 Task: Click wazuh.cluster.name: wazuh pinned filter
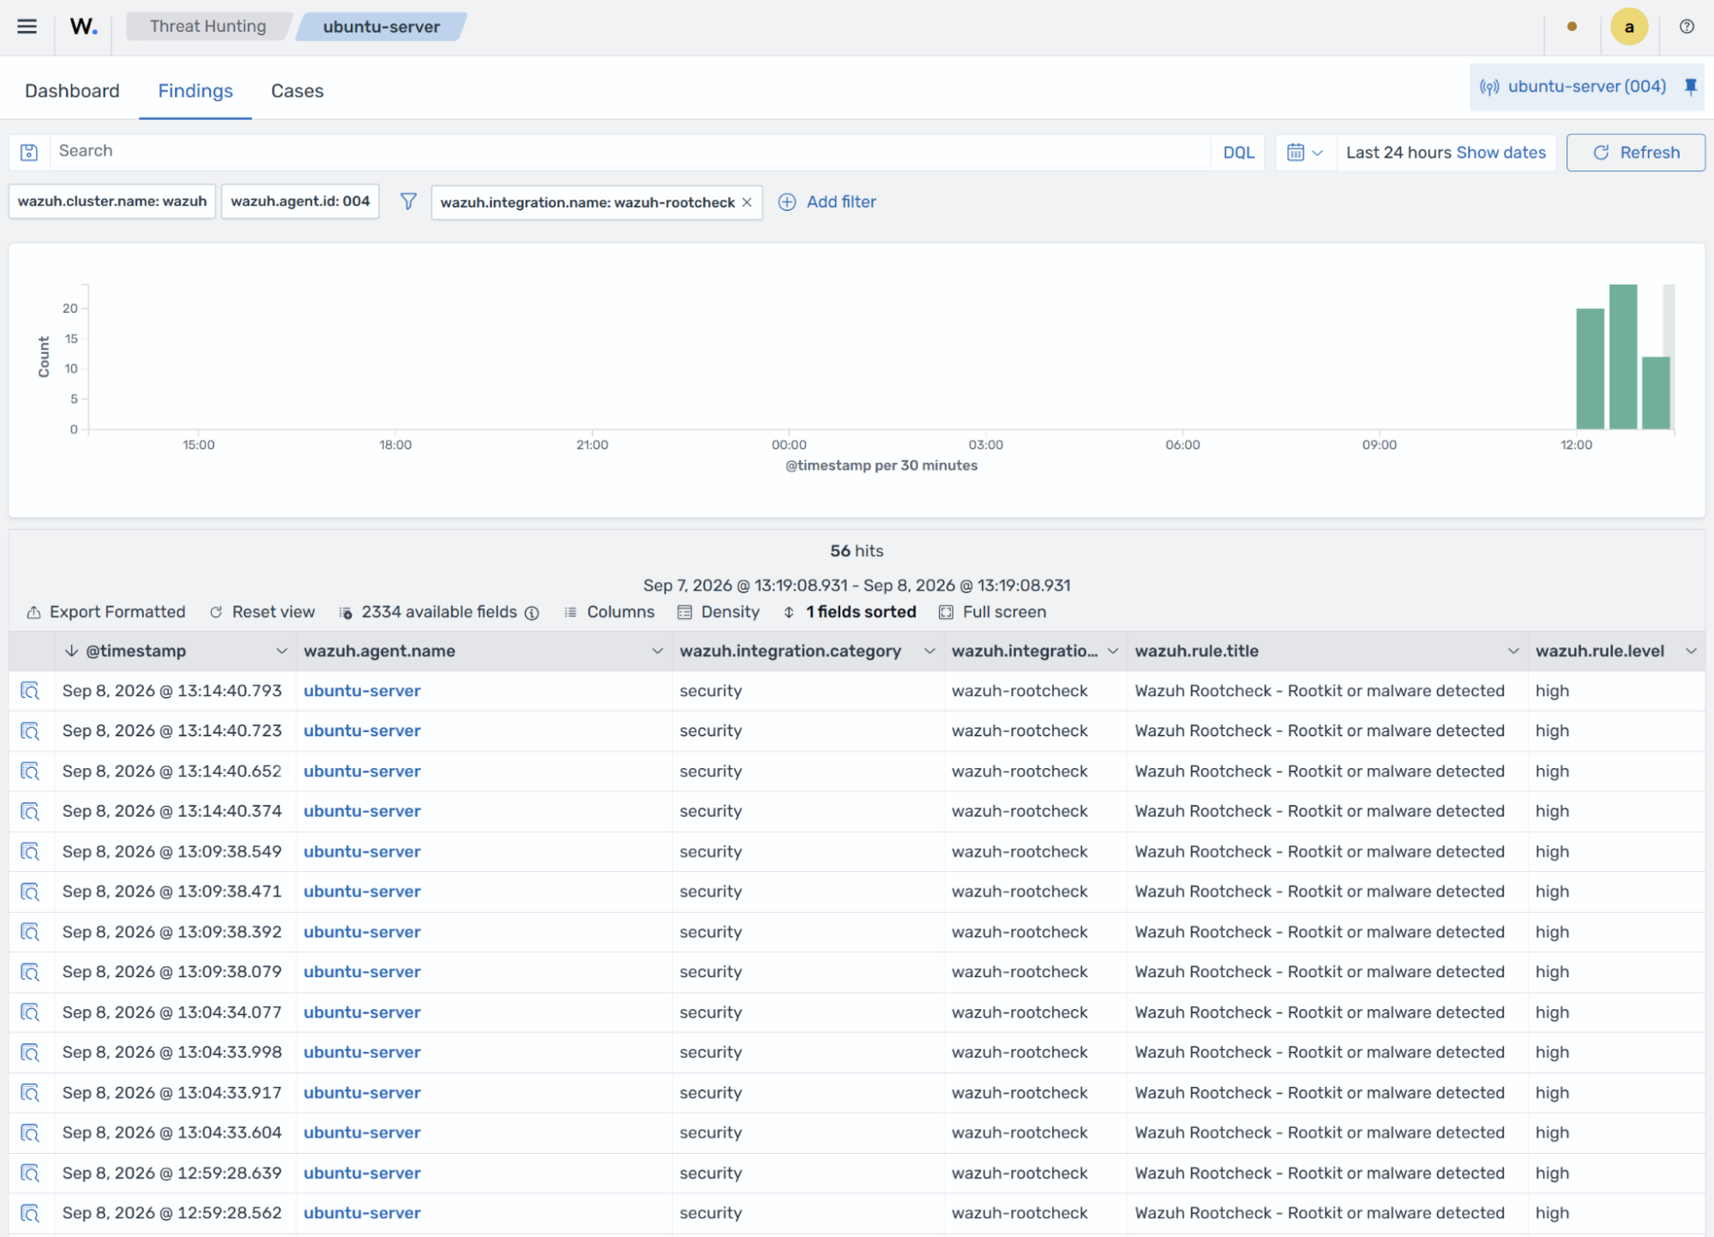112,201
